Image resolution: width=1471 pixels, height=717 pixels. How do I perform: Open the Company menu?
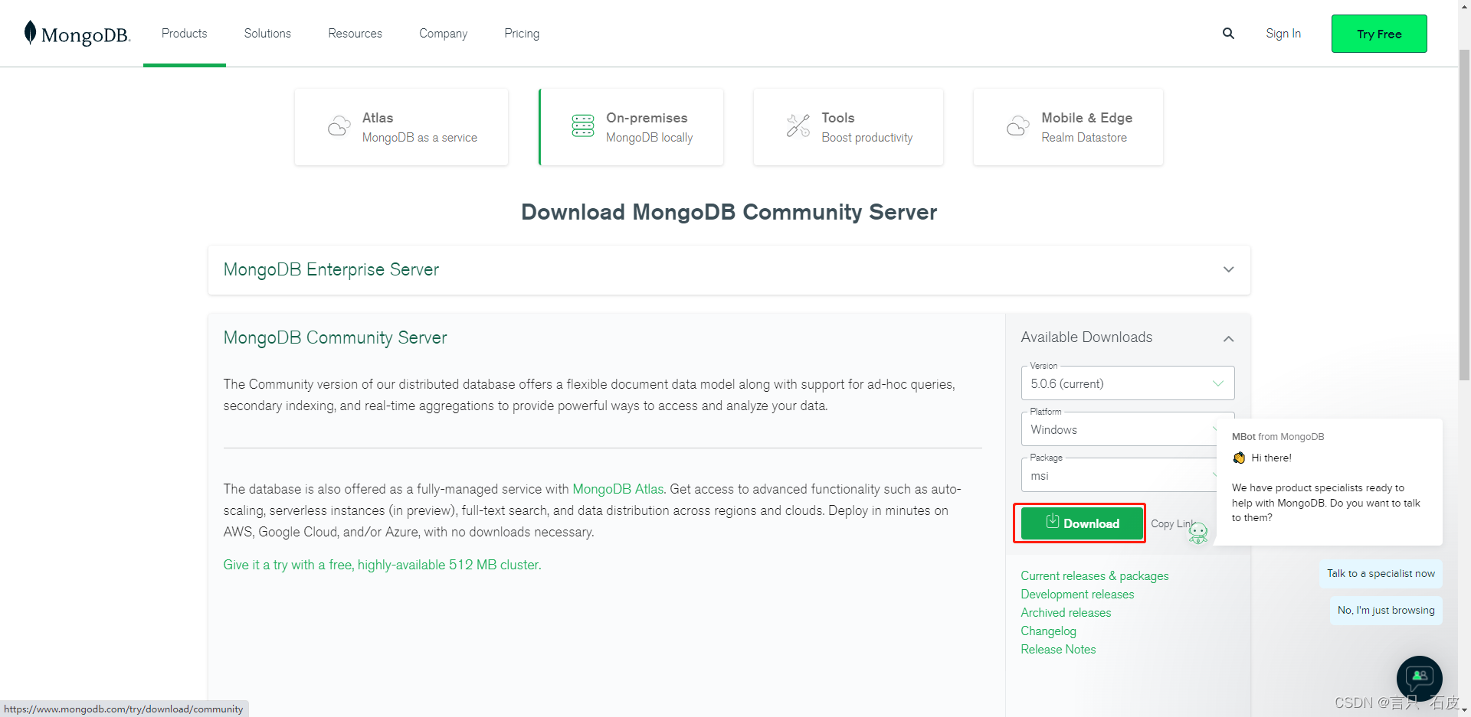point(443,34)
